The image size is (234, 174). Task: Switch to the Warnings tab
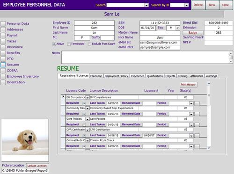[212, 76]
